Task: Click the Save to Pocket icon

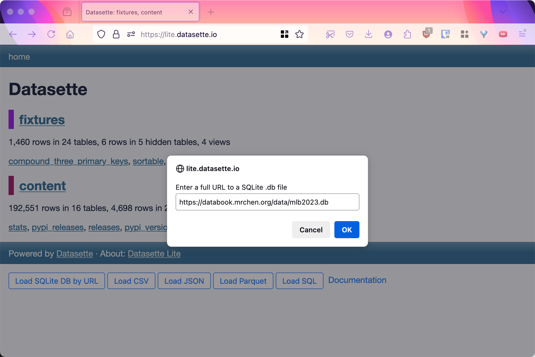Action: click(x=349, y=34)
